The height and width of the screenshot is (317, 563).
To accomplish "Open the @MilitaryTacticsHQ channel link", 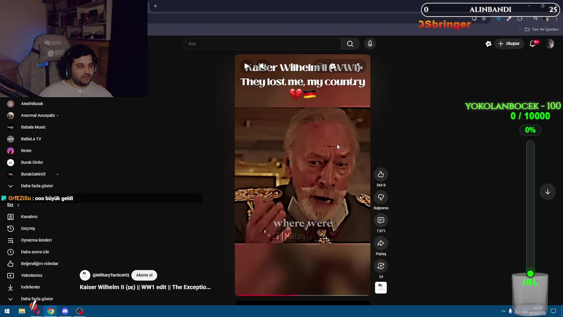I will [x=111, y=275].
